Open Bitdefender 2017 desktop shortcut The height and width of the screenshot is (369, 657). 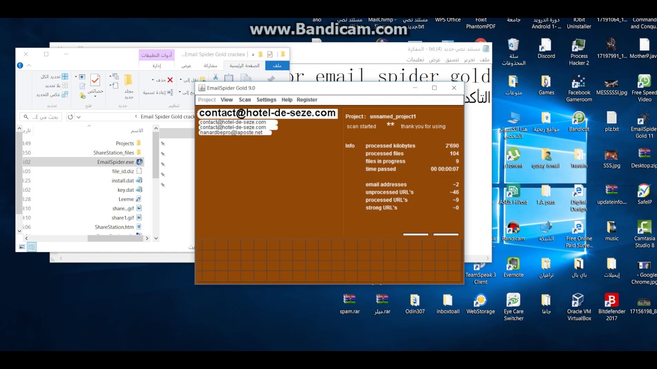[612, 307]
